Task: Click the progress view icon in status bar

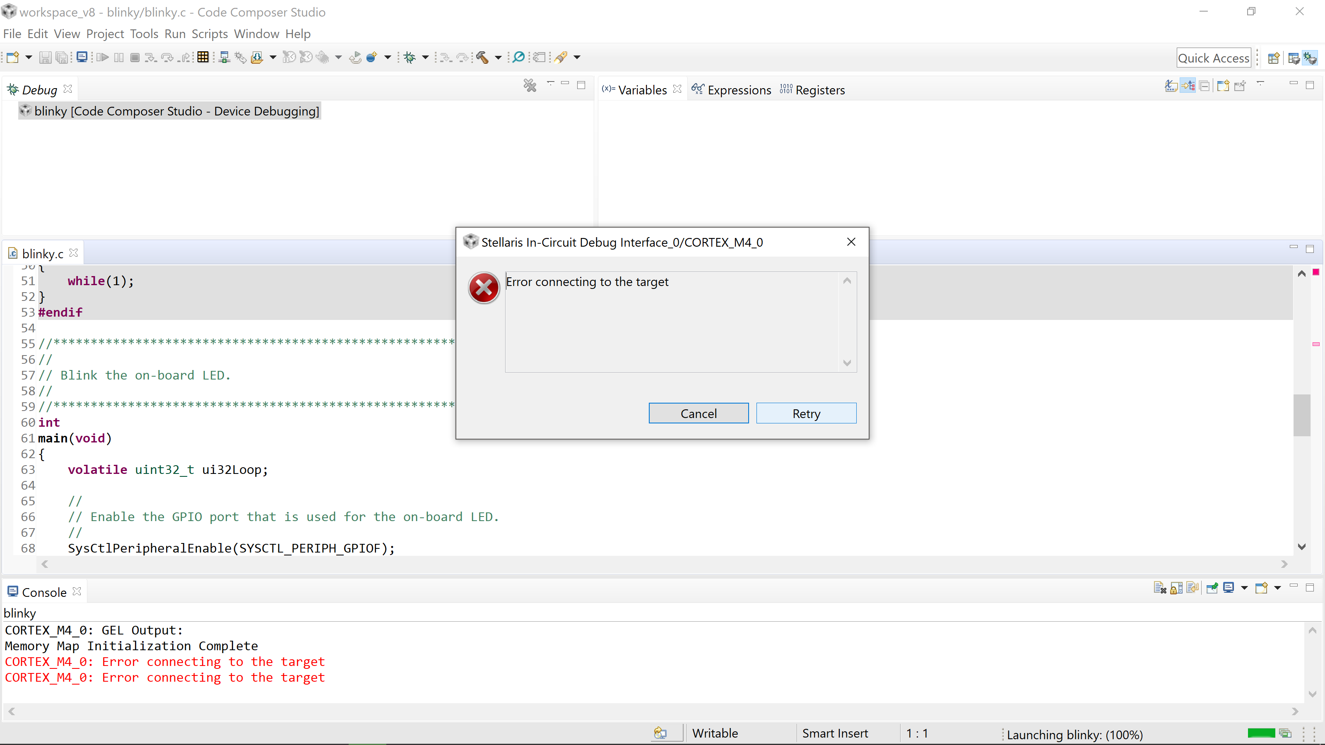Action: tap(1285, 733)
